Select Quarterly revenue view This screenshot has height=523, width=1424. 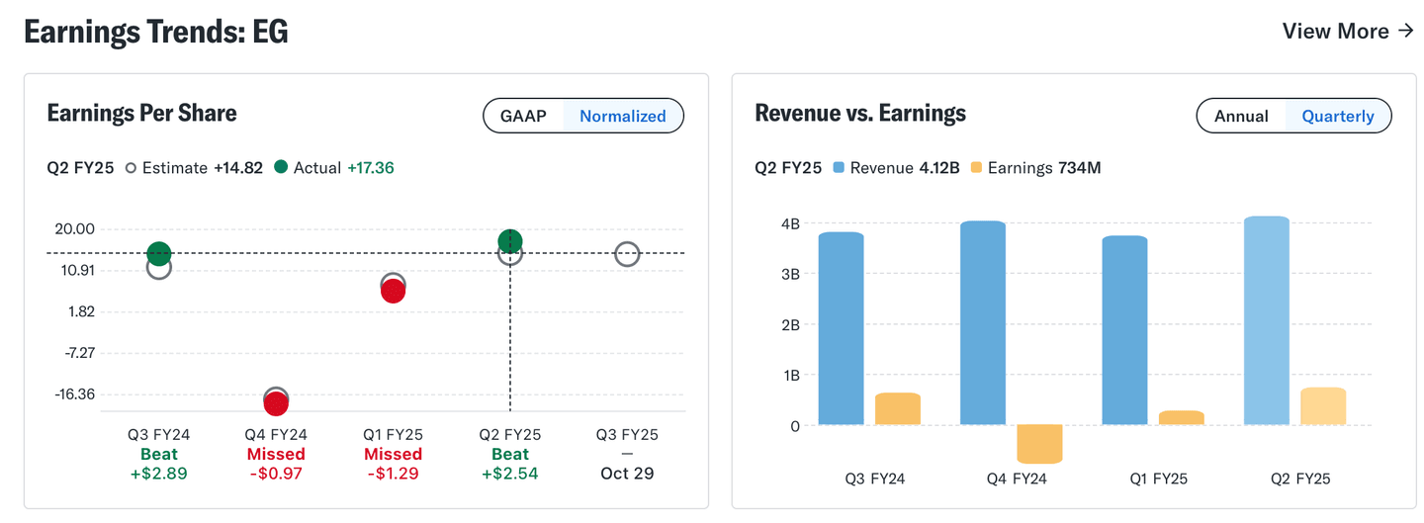(1338, 116)
